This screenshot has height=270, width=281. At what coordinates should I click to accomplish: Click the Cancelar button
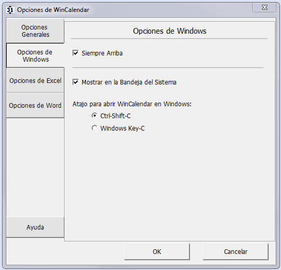(x=235, y=252)
